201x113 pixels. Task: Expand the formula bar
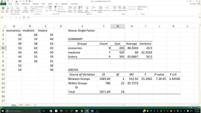tap(200, 17)
